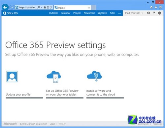Open Calendar from the navigation bar
This screenshot has width=165, height=128.
pos(65,13)
